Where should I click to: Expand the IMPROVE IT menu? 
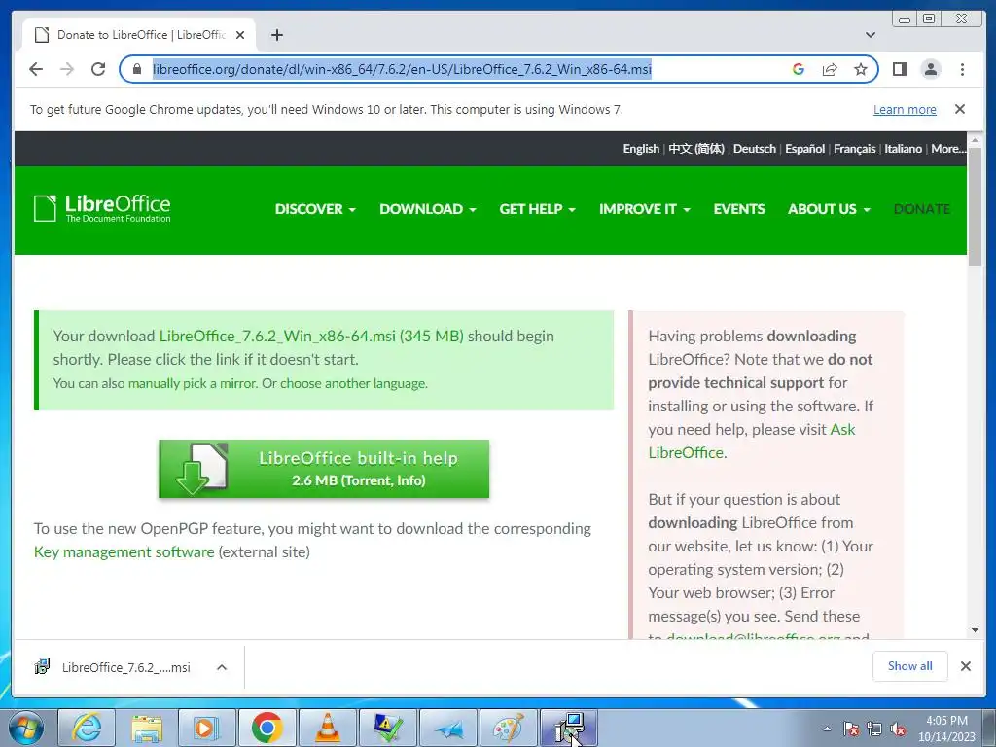click(645, 209)
